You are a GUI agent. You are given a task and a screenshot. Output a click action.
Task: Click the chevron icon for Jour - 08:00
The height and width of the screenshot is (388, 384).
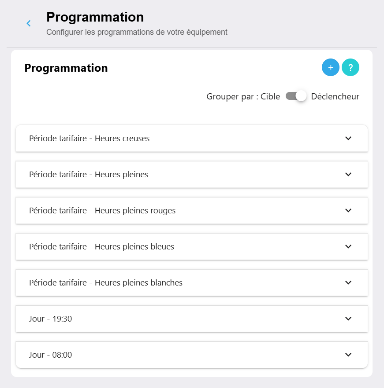348,355
